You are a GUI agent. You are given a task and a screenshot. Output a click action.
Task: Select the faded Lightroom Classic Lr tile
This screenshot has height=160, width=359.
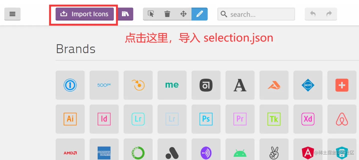172,119
